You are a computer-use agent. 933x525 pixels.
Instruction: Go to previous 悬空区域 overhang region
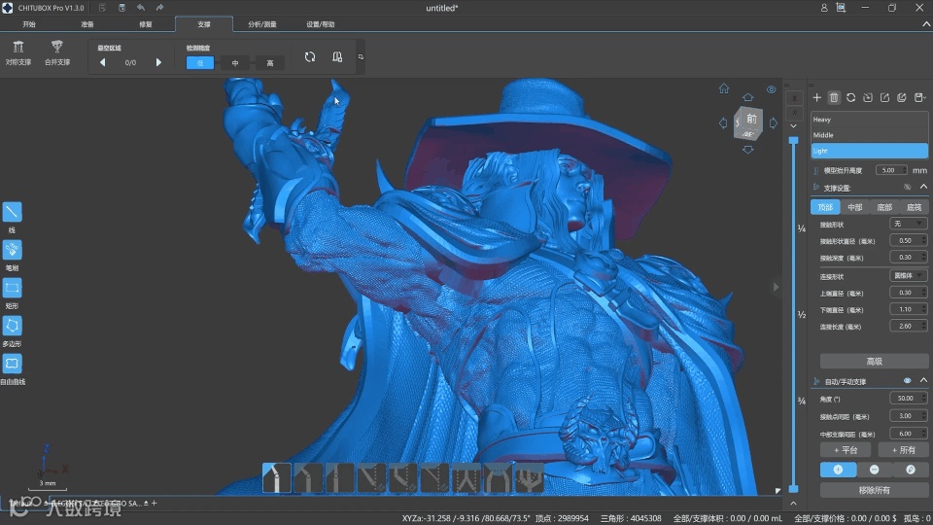(102, 62)
